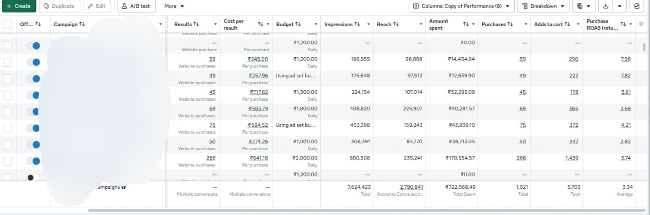The width and height of the screenshot is (650, 215).
Task: Sort the Impressions column
Action: tap(357, 24)
